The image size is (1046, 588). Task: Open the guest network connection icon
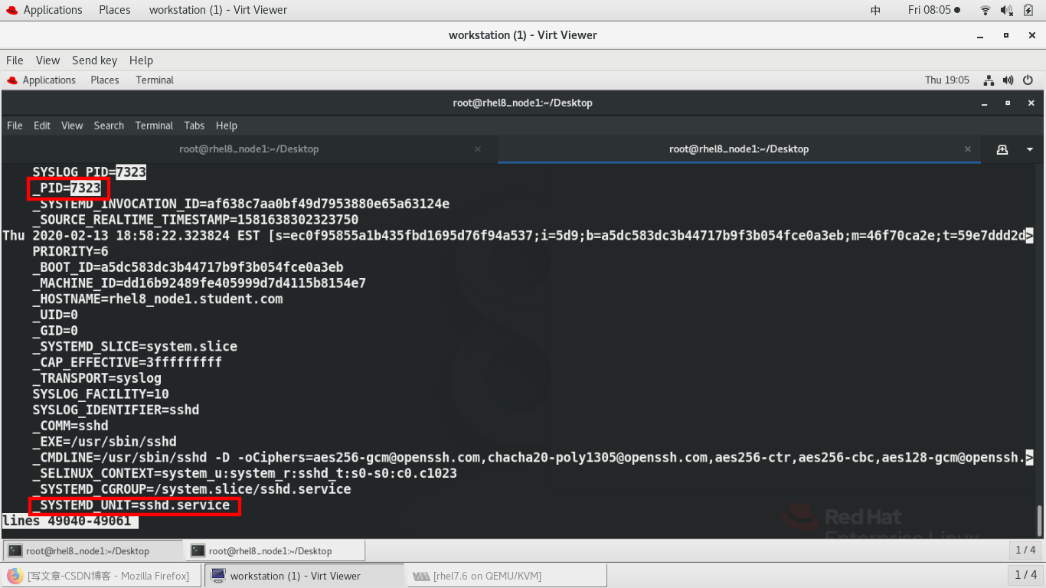pyautogui.click(x=989, y=80)
